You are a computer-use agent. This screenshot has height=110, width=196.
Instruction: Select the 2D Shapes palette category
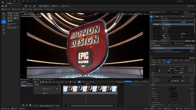[4, 14]
